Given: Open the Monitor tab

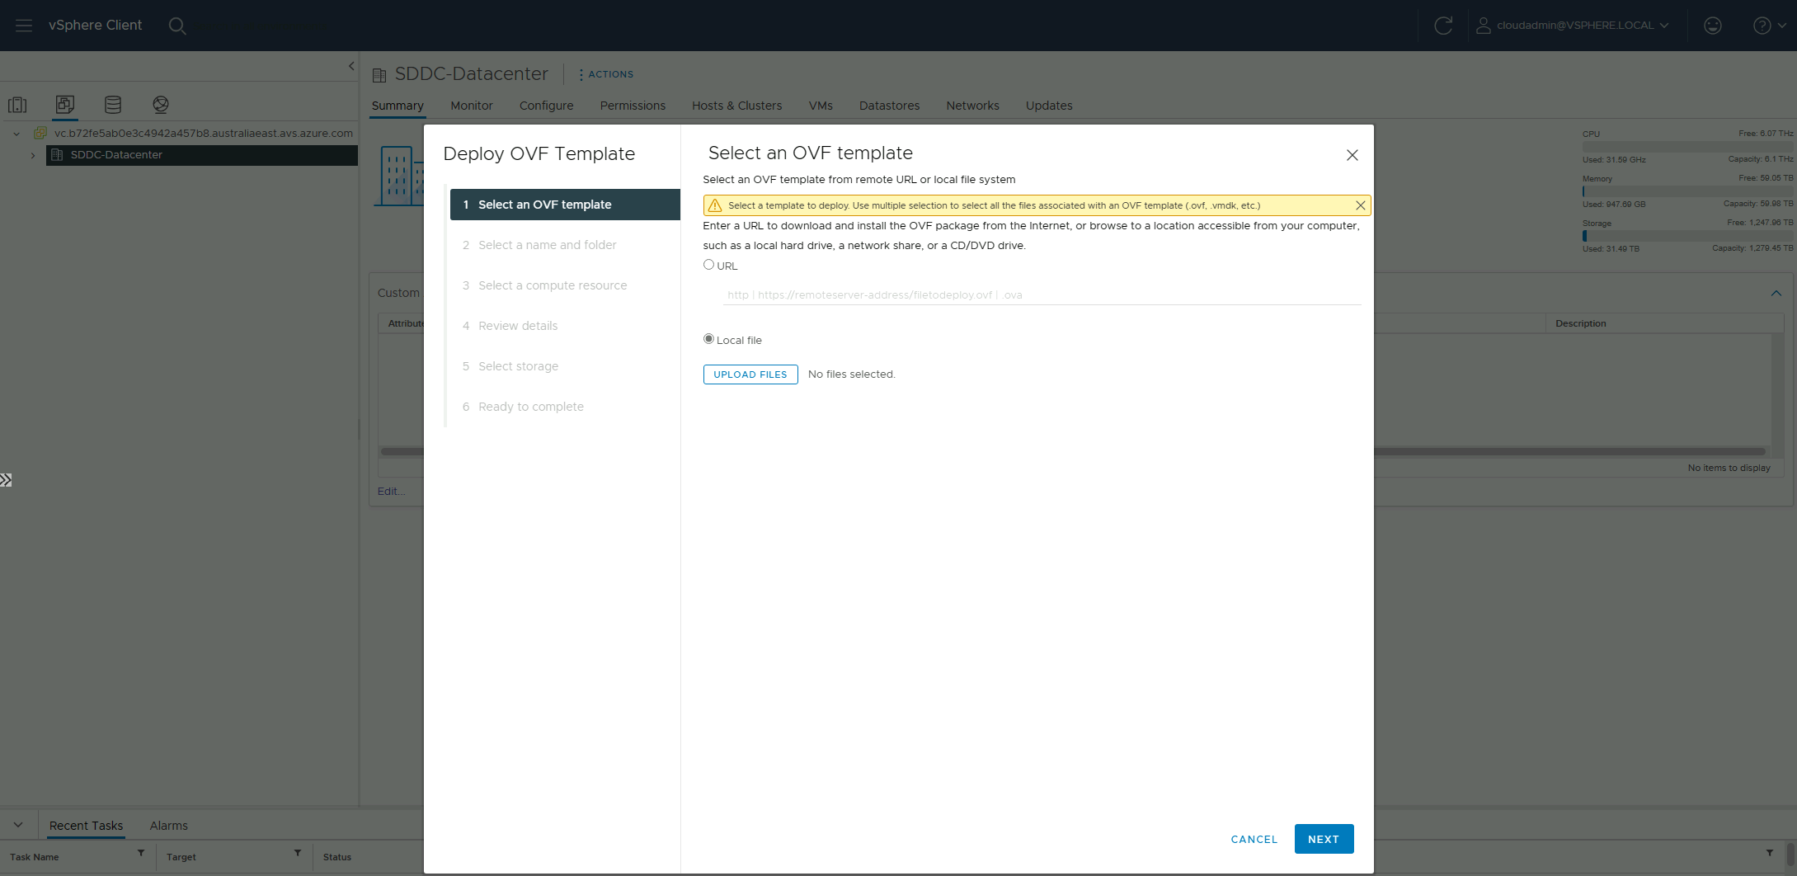Looking at the screenshot, I should (x=472, y=106).
